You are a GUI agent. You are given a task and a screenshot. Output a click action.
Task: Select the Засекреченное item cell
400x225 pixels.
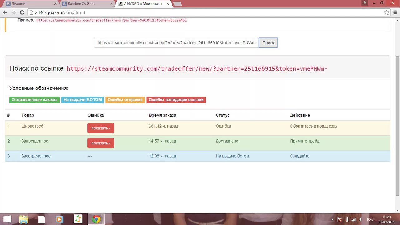pos(36,156)
